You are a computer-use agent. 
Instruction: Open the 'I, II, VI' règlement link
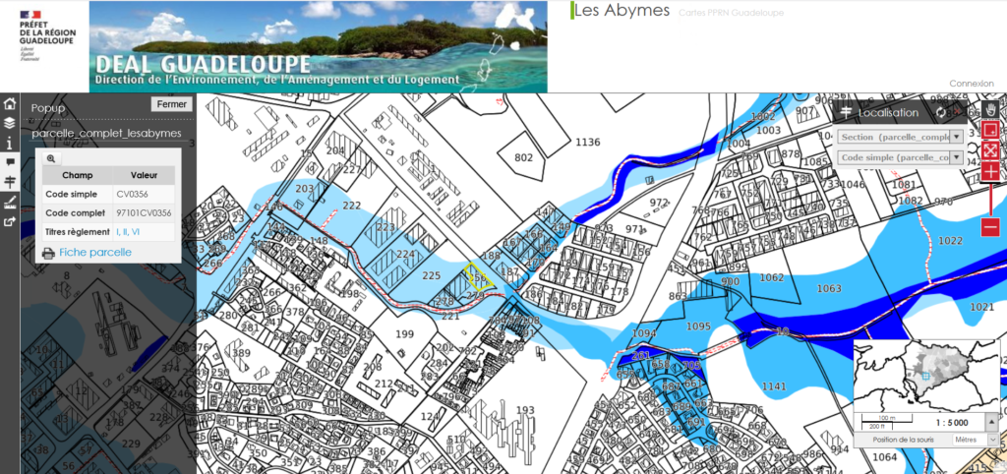point(127,232)
